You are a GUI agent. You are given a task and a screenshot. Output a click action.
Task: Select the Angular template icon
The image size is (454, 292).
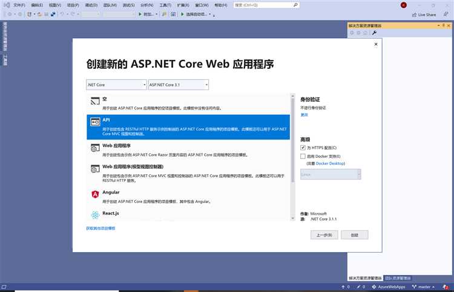[95, 194]
